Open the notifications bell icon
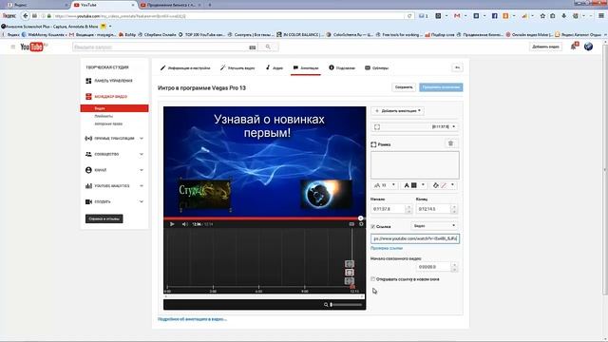 [574, 47]
